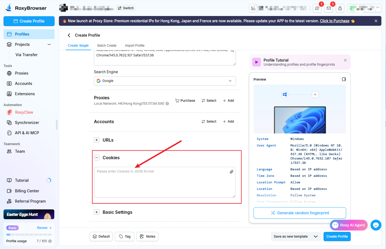Click the lock icon in top bar
The height and width of the screenshot is (249, 386).
point(340,8)
